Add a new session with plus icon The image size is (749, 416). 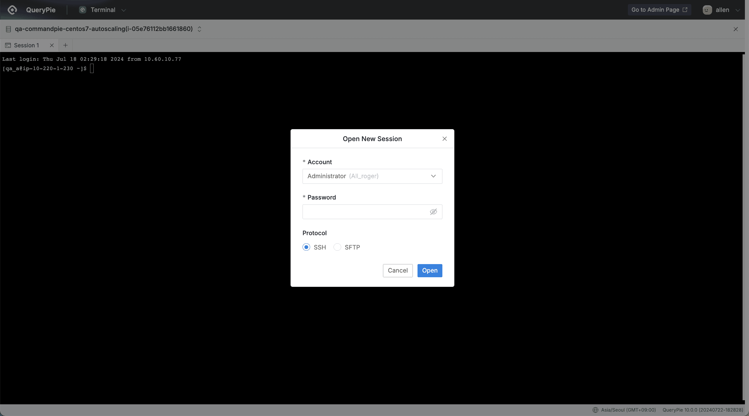point(65,45)
